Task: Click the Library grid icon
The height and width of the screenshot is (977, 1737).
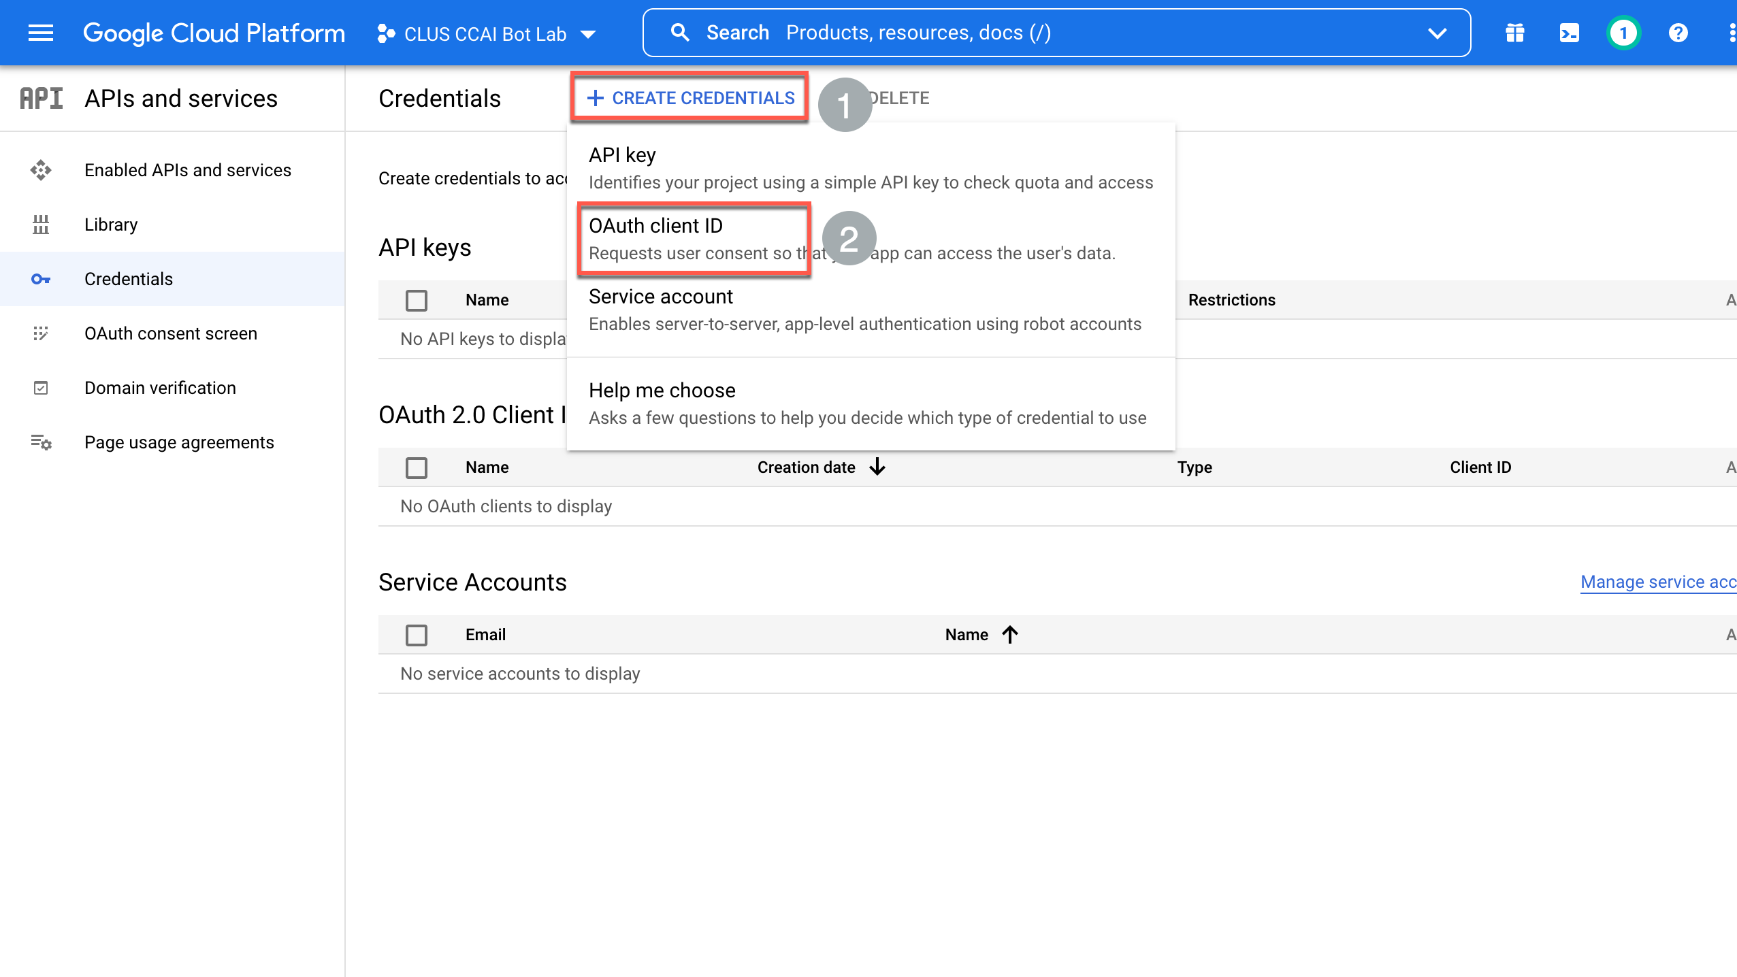Action: (41, 225)
